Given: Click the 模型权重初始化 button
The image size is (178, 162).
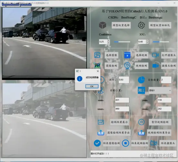Looking at the screenshot, I should pos(160,25).
